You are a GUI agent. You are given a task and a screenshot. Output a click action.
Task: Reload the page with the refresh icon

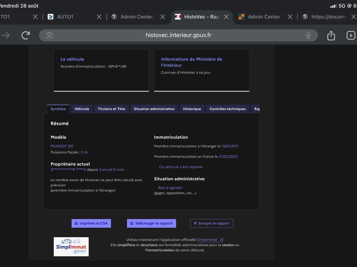click(x=26, y=35)
